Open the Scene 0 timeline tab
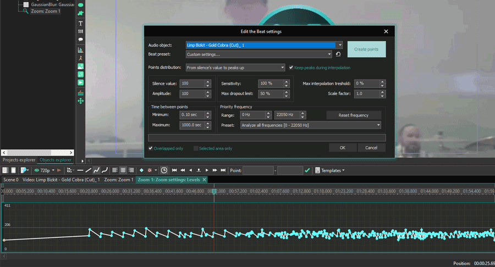The image size is (495, 267). tap(11, 180)
